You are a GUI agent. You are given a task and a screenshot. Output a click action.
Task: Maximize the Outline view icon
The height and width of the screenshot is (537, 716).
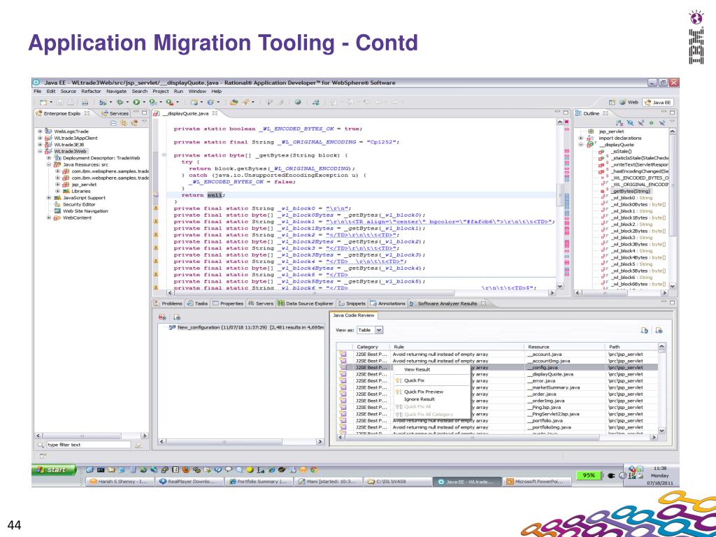tap(672, 113)
